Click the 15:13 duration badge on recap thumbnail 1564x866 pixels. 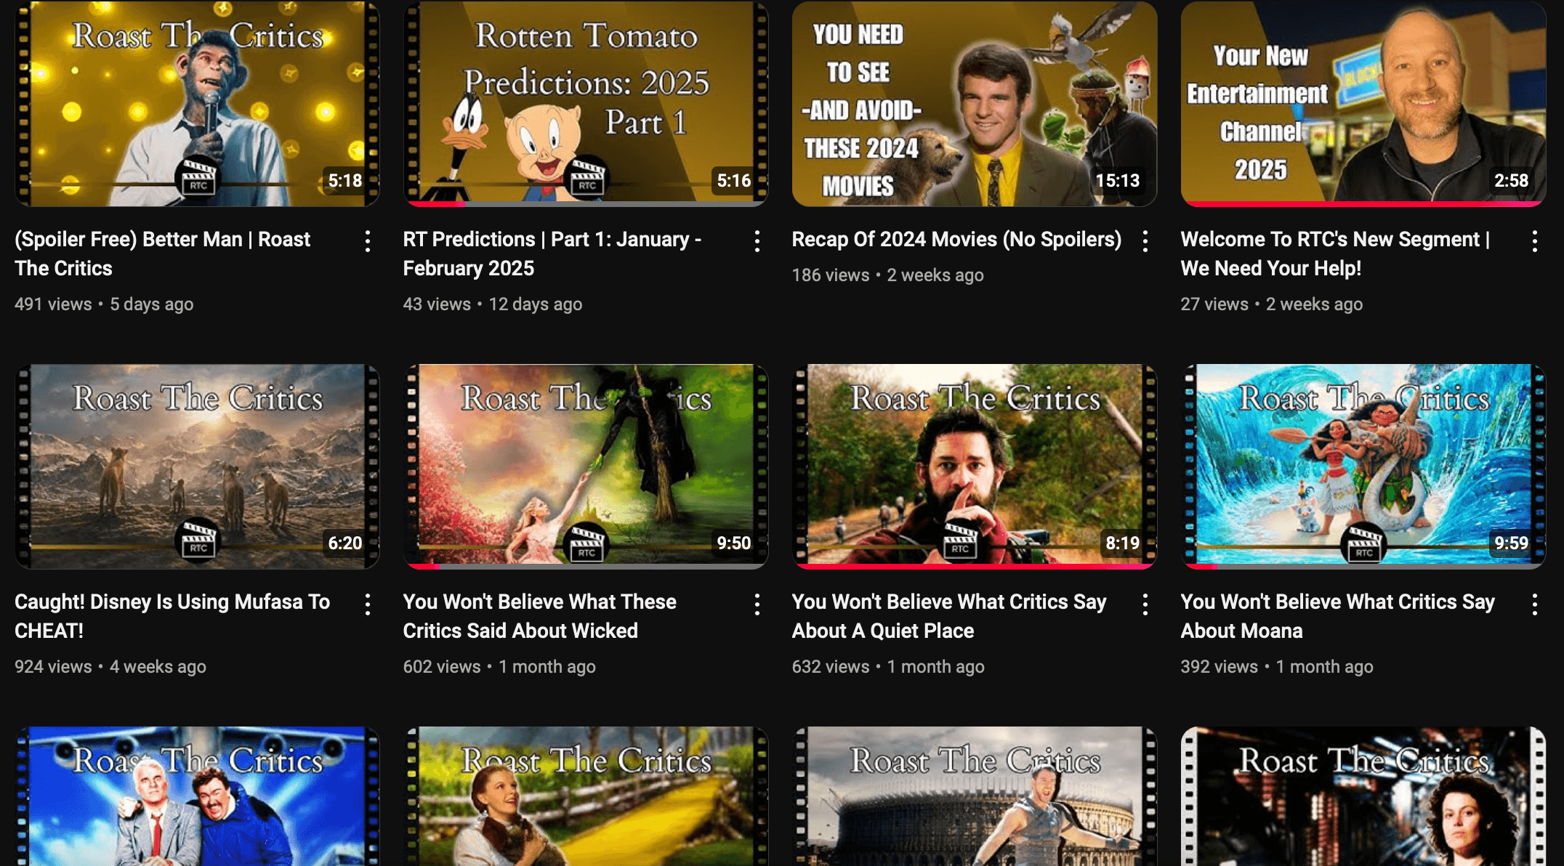pyautogui.click(x=1117, y=181)
